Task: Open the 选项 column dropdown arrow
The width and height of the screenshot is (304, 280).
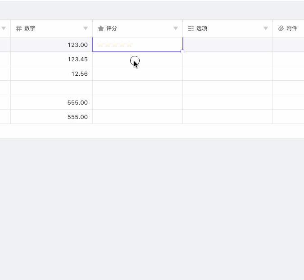Action: [266, 28]
